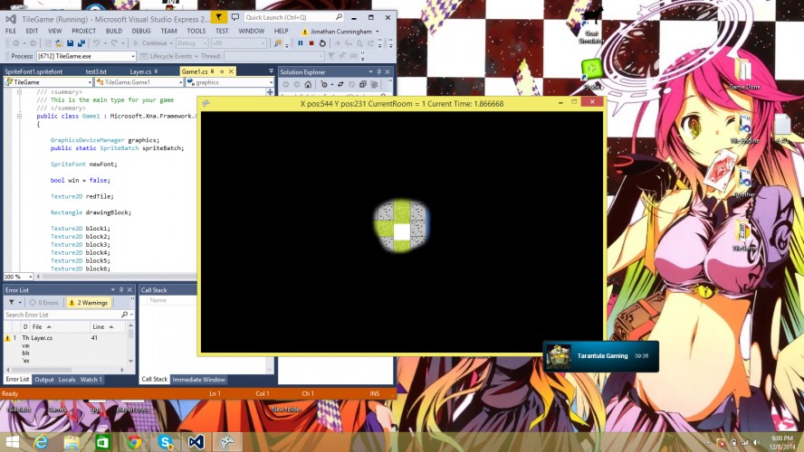This screenshot has width=804, height=452.
Task: Switch to the Layer.cs tab
Action: 140,71
